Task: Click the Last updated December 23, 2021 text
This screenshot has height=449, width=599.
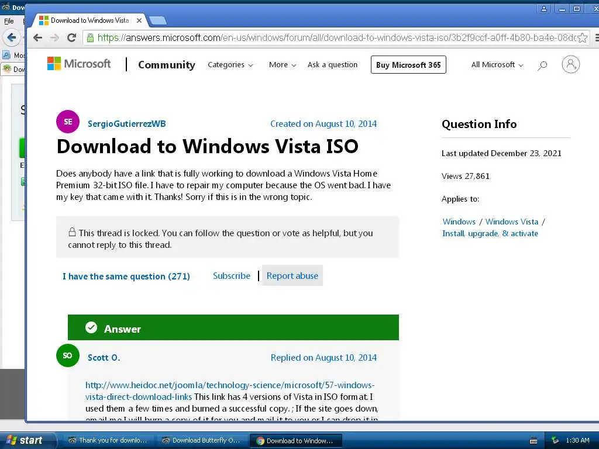Action: (501, 154)
